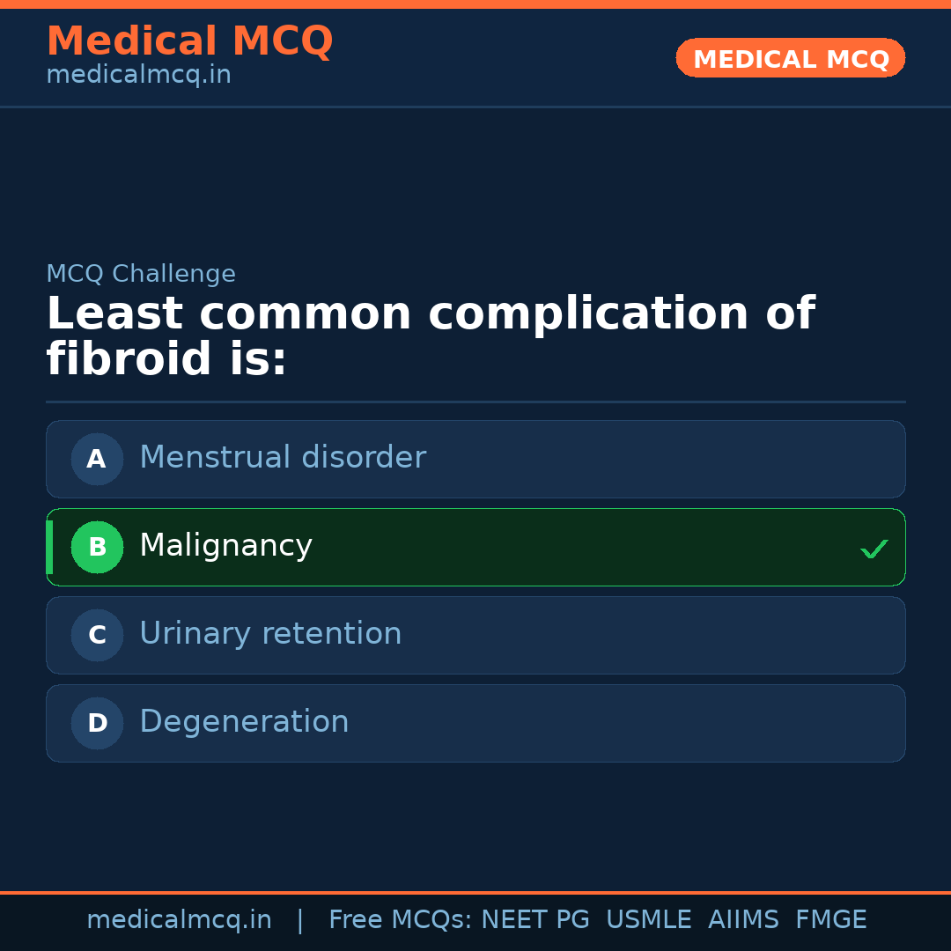
Task: Select the Urinary retention answer option
Action: [x=475, y=635]
